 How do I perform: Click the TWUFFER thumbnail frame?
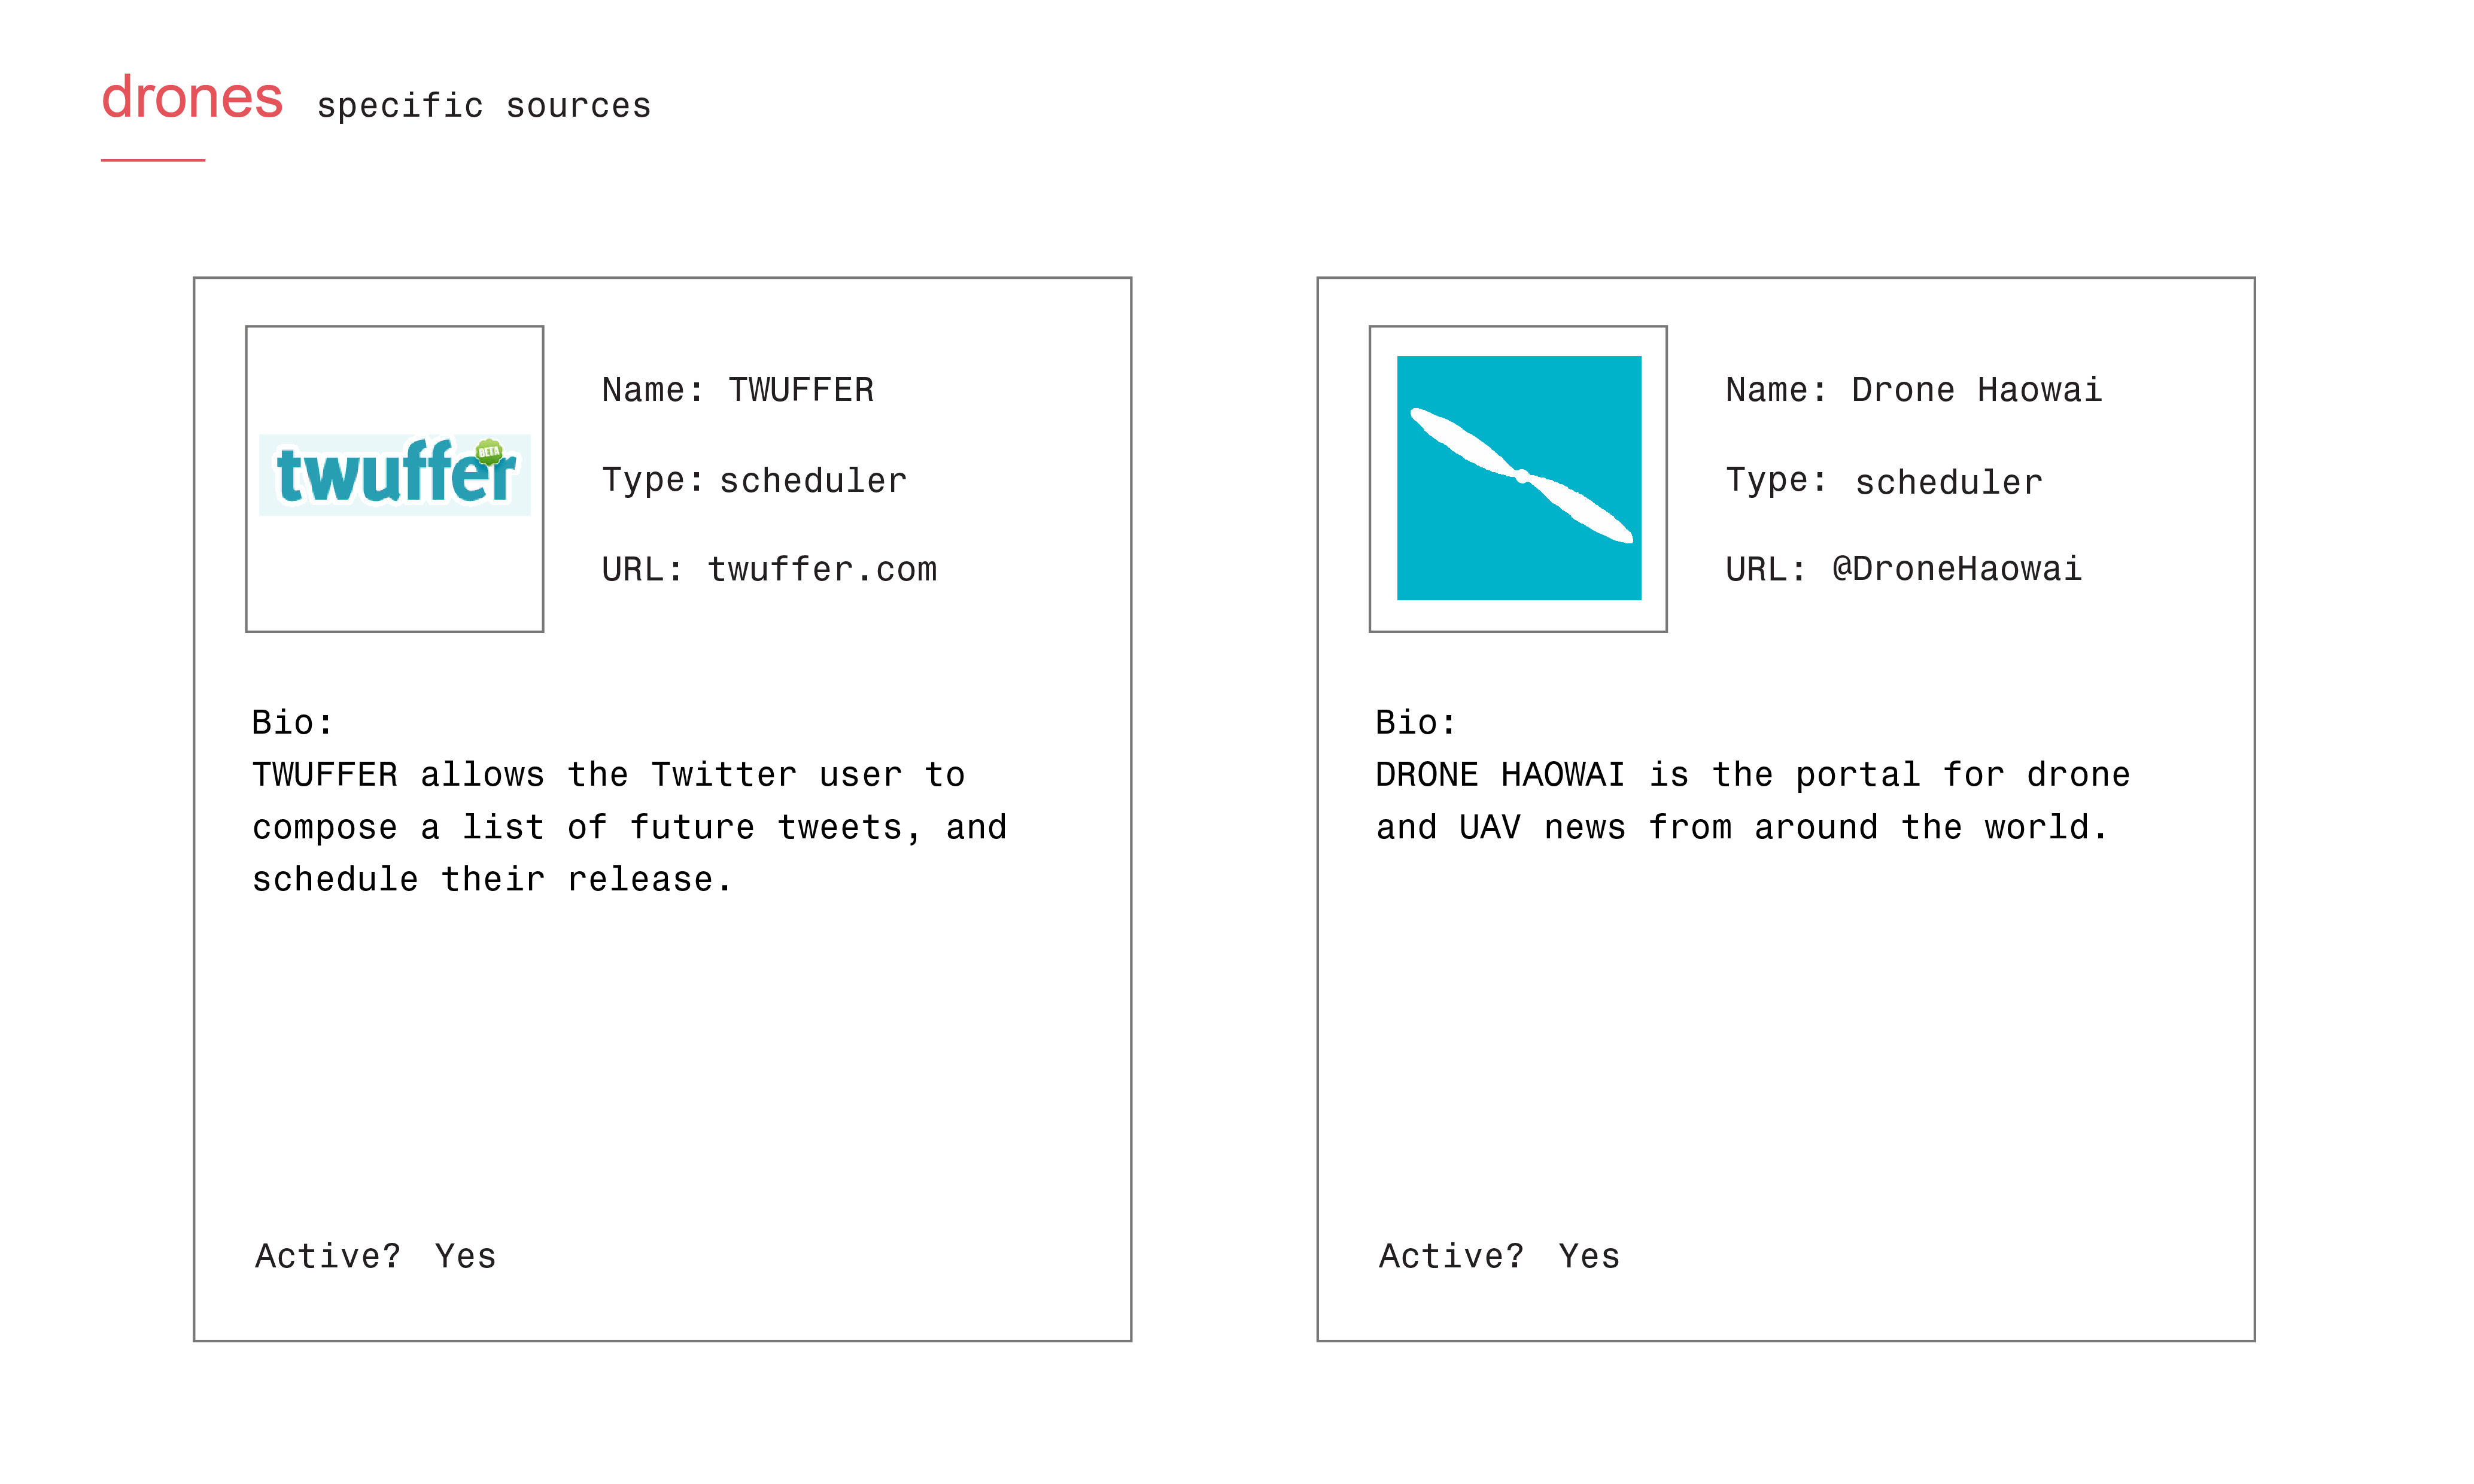pos(395,479)
